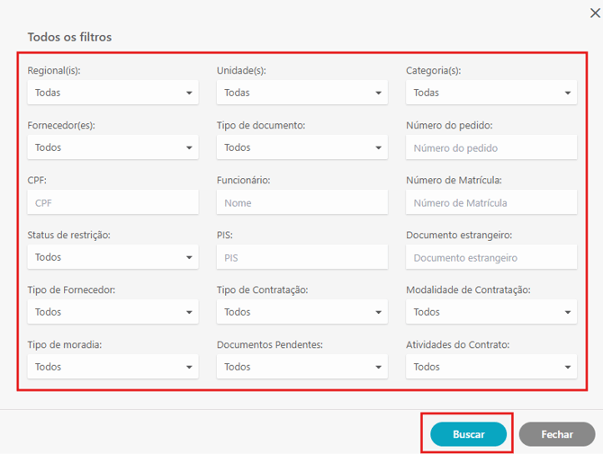
Task: Click the Número do pedido: label
Action: tap(449, 126)
